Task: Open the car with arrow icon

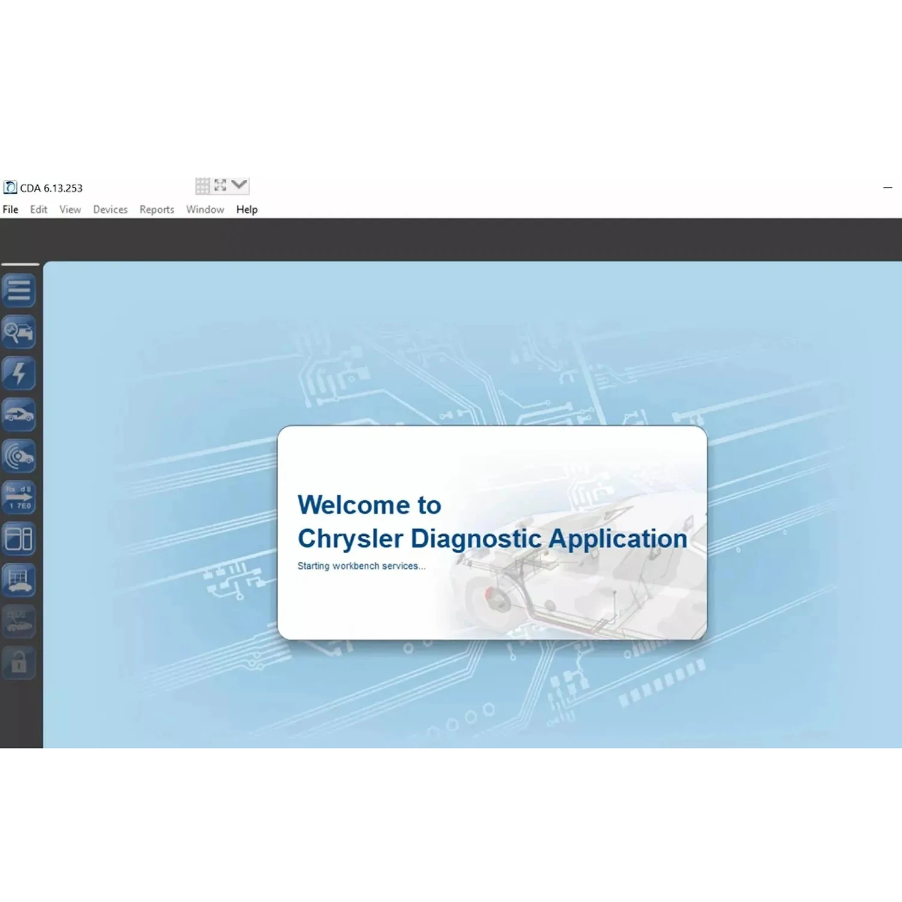Action: 19,415
